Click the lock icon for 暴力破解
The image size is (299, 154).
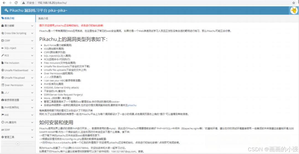pyautogui.click(x=3, y=26)
